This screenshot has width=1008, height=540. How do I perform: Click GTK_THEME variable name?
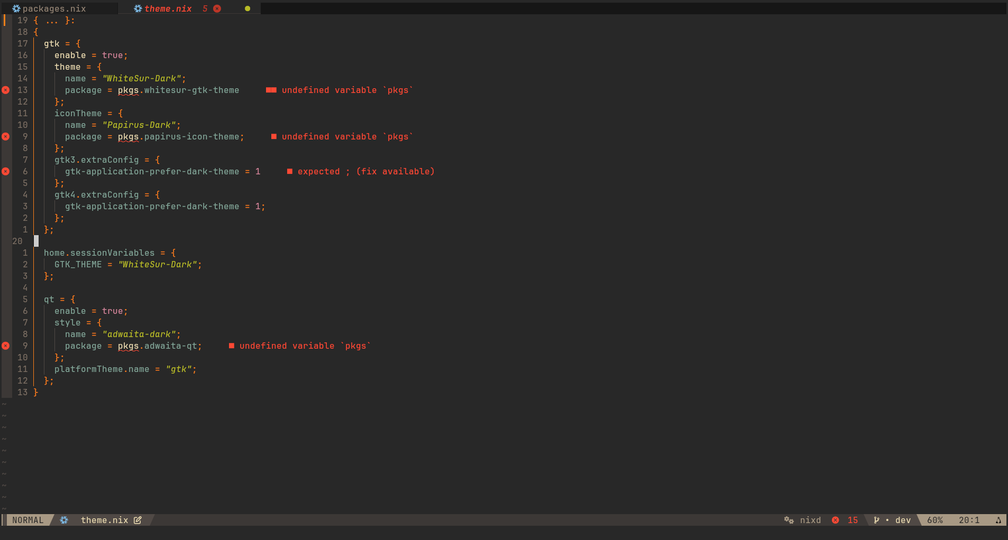pos(78,264)
